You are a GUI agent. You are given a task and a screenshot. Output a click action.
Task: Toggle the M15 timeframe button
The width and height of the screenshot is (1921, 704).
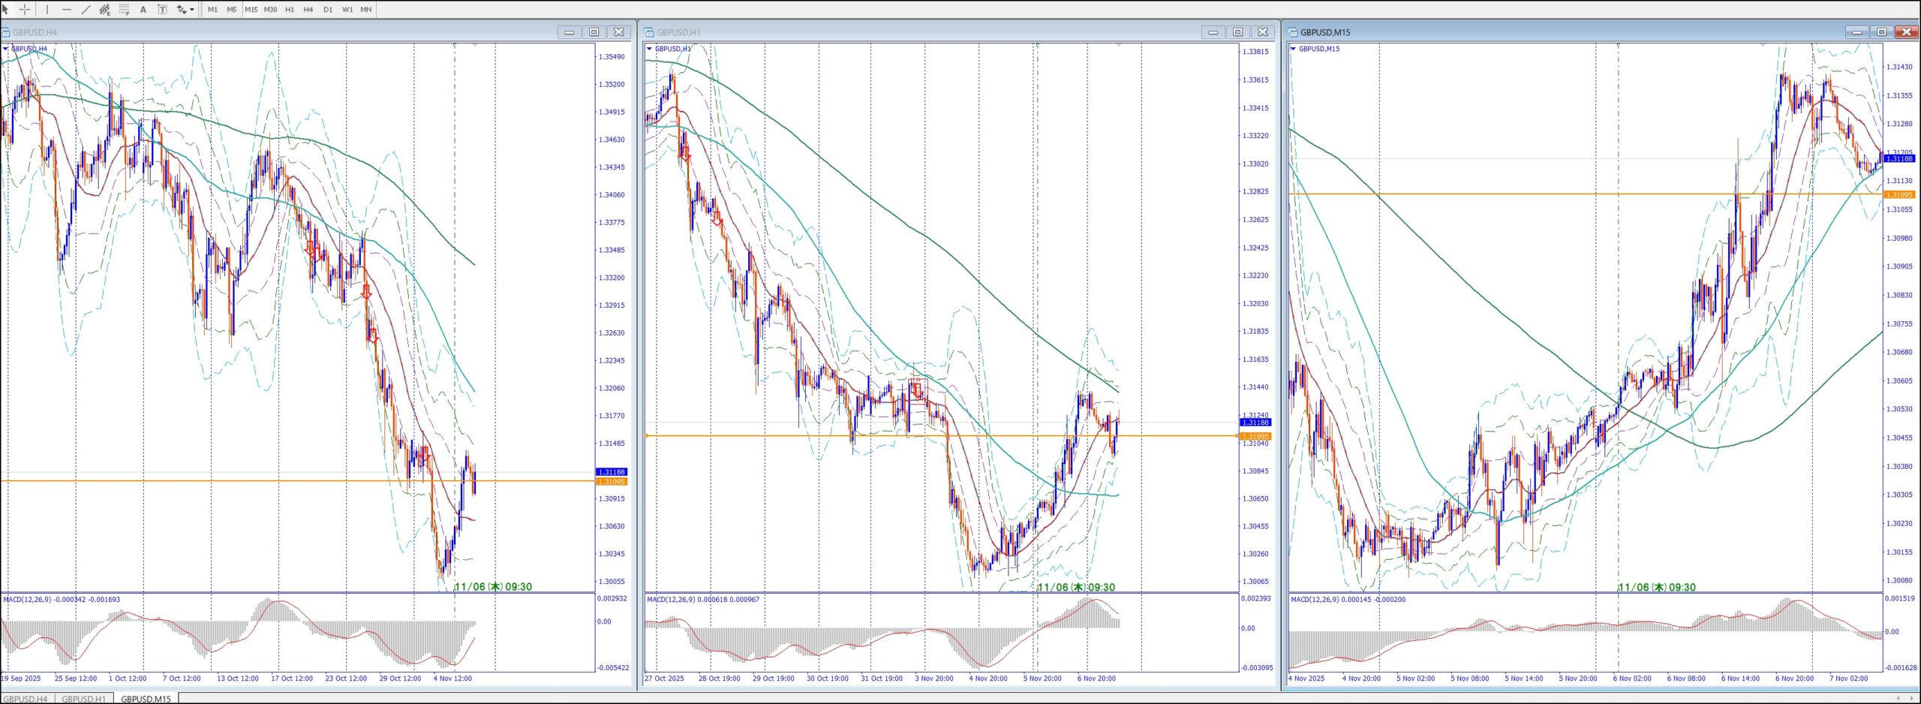[x=251, y=10]
